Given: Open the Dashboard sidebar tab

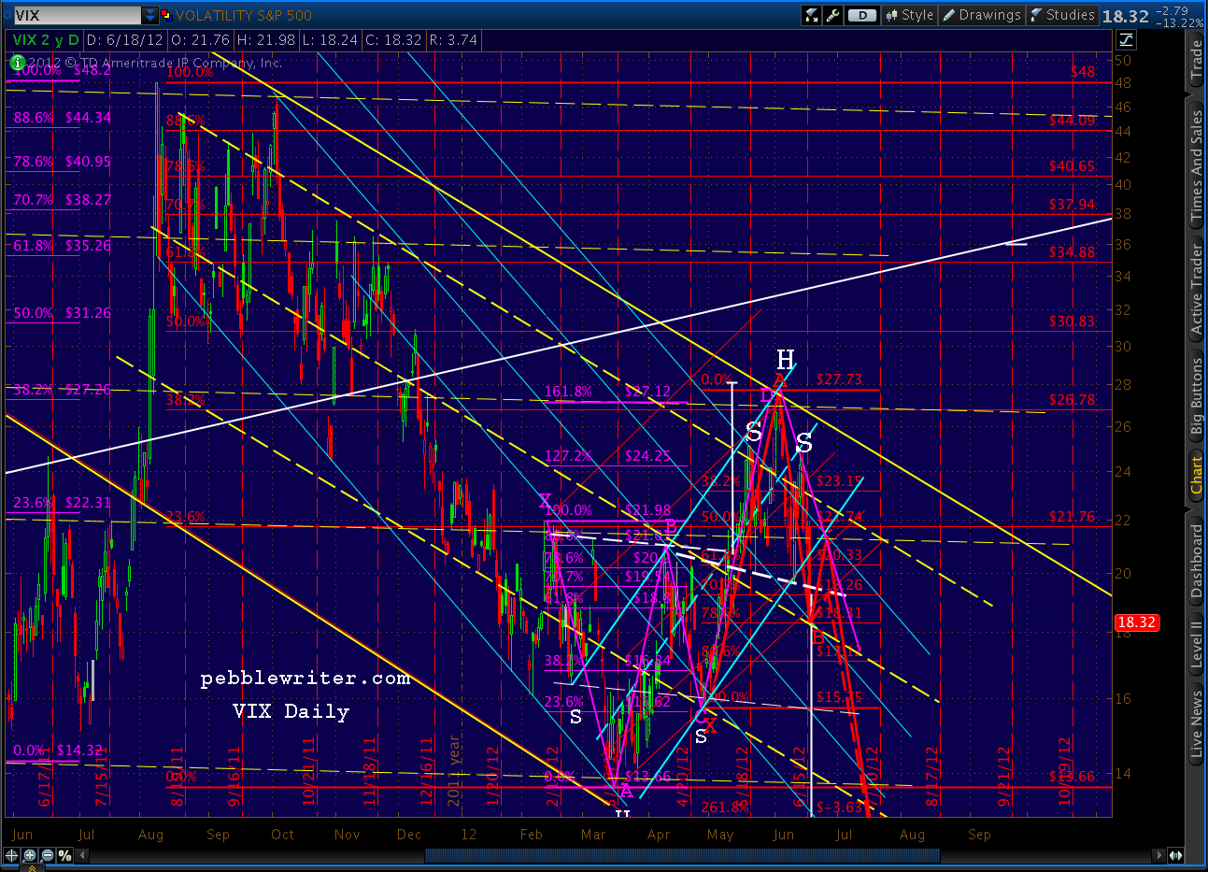Looking at the screenshot, I should (1196, 561).
